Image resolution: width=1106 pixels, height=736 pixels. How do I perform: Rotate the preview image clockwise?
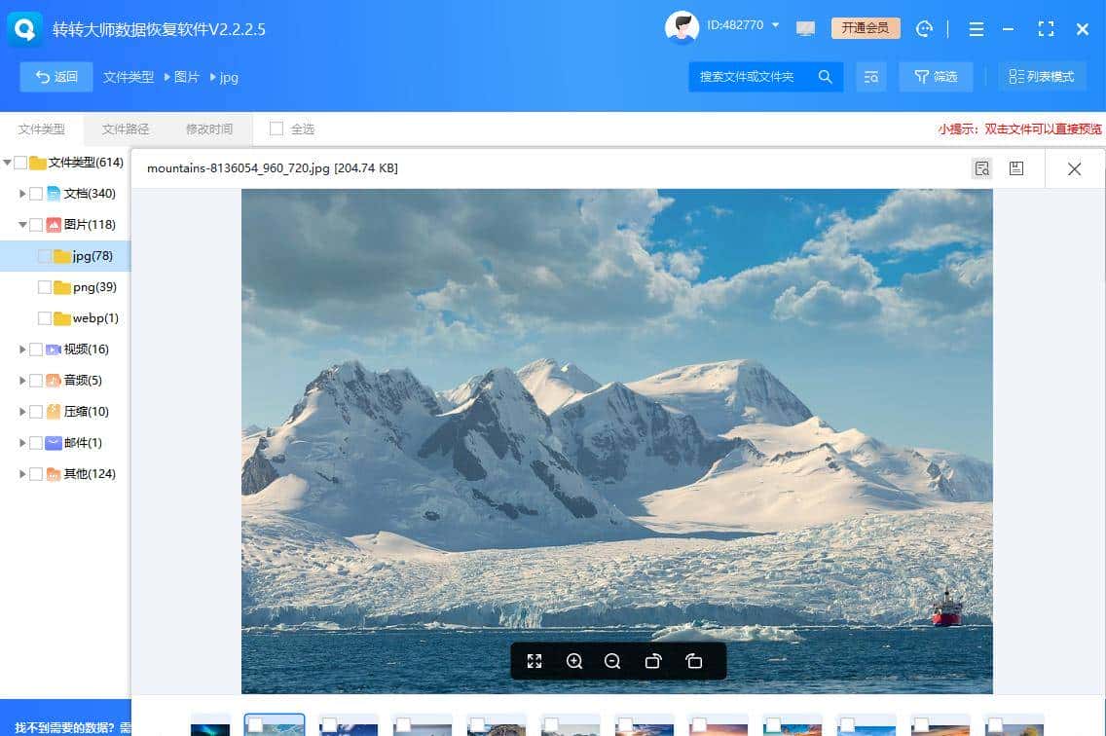click(653, 661)
